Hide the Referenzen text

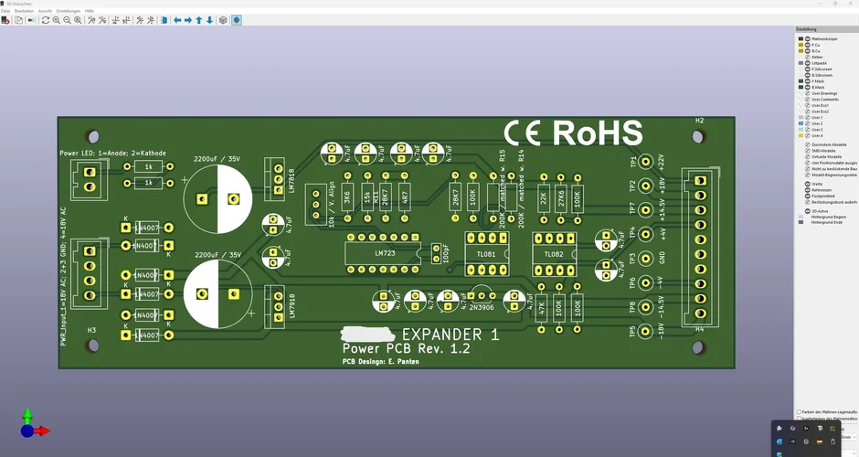808,190
